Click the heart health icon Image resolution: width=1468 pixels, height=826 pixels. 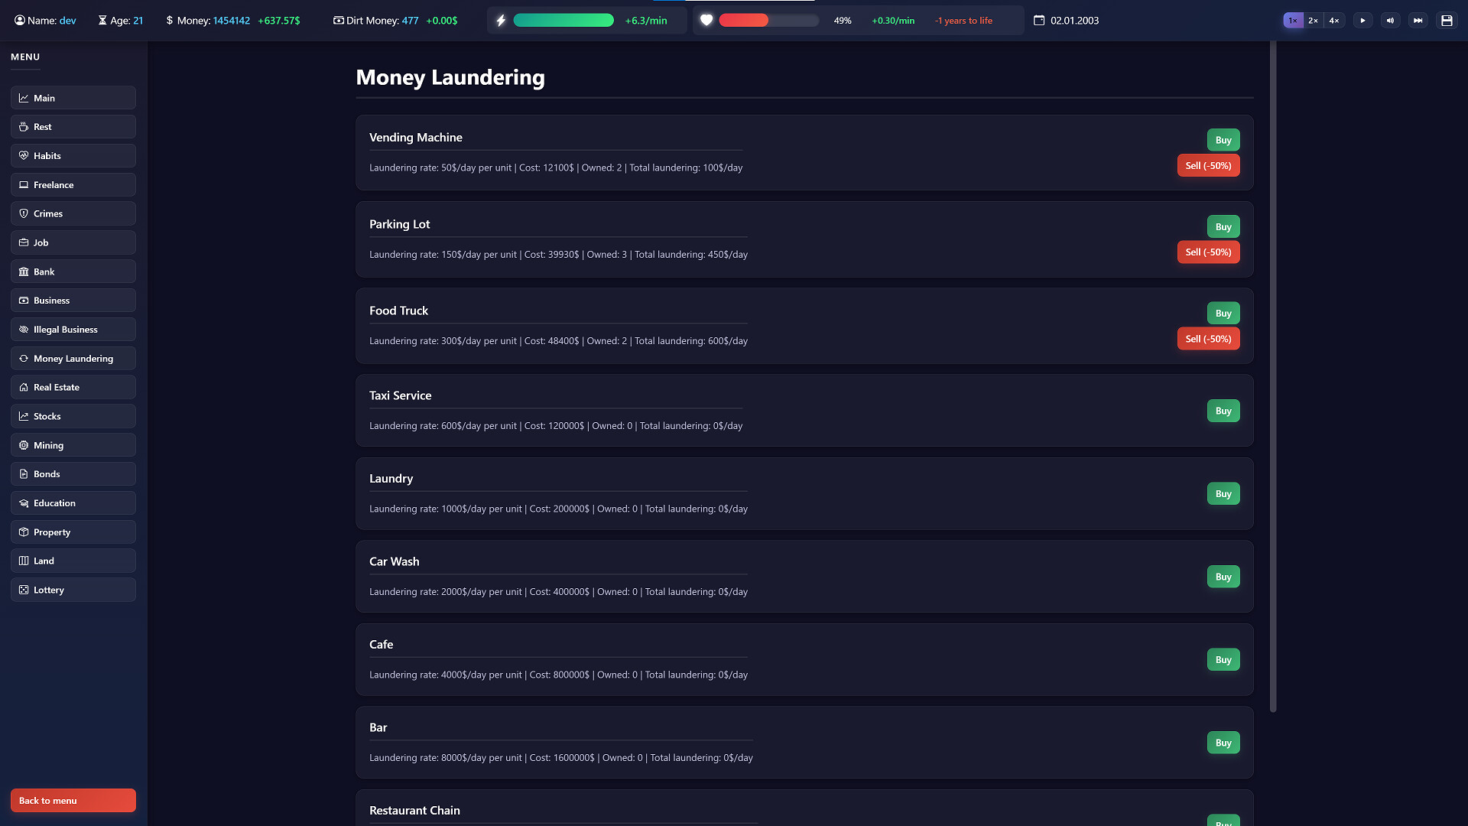(x=706, y=20)
